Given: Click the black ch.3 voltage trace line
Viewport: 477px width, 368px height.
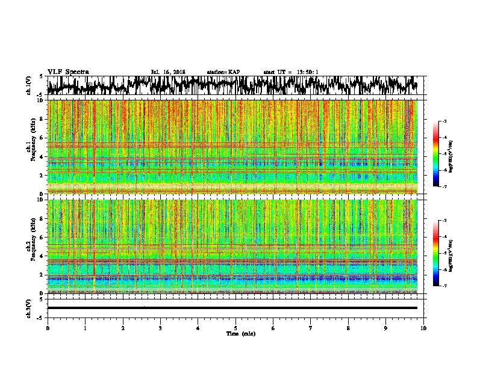Looking at the screenshot, I should point(232,308).
